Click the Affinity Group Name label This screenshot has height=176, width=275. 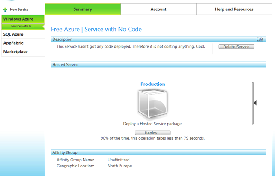(75, 160)
